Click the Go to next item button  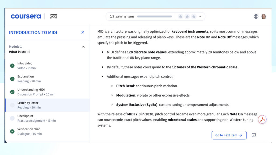tap(229, 135)
